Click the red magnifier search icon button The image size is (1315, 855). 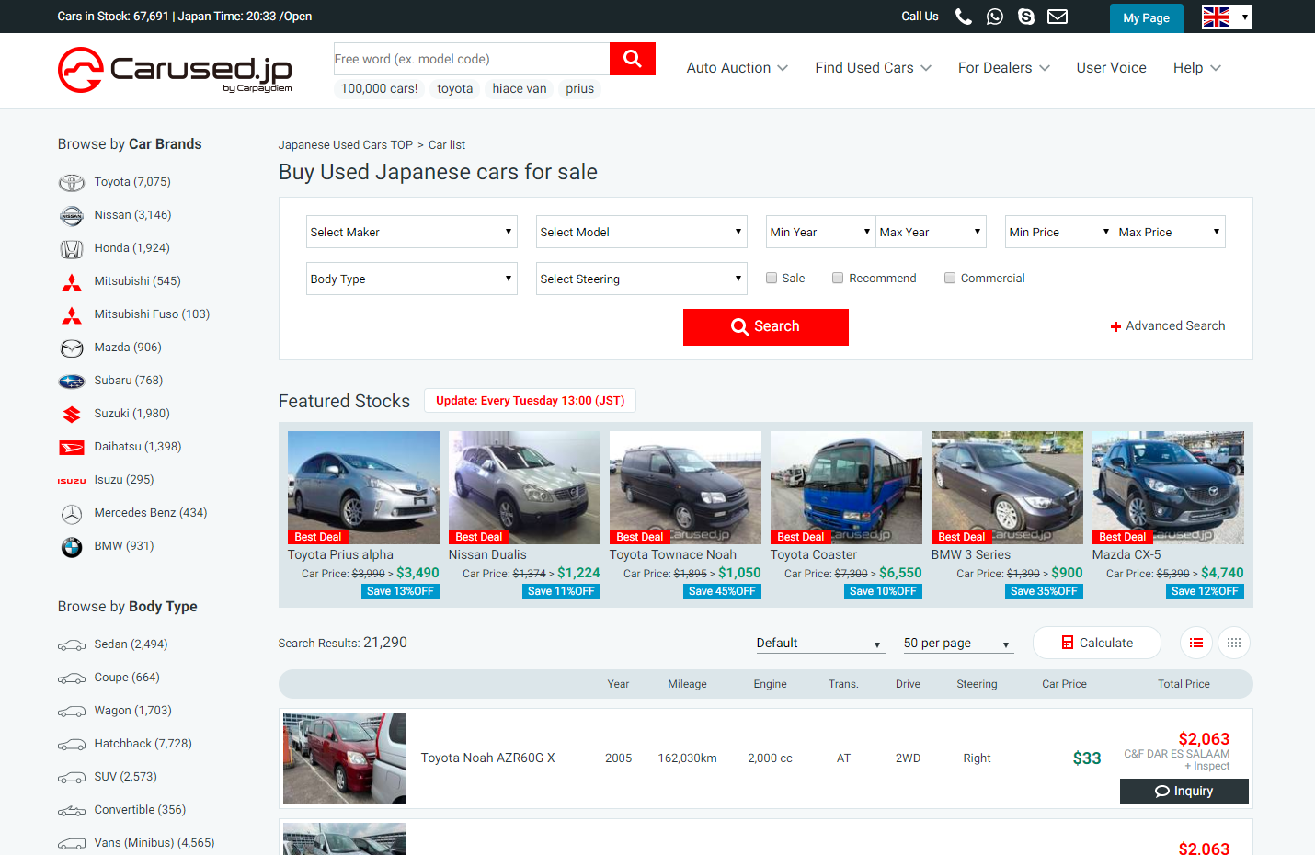pyautogui.click(x=632, y=59)
